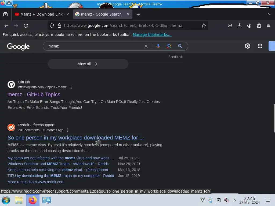Click the GitHub URL breadcrumb text
Viewport: 275px width, 206px height.
coord(42,87)
